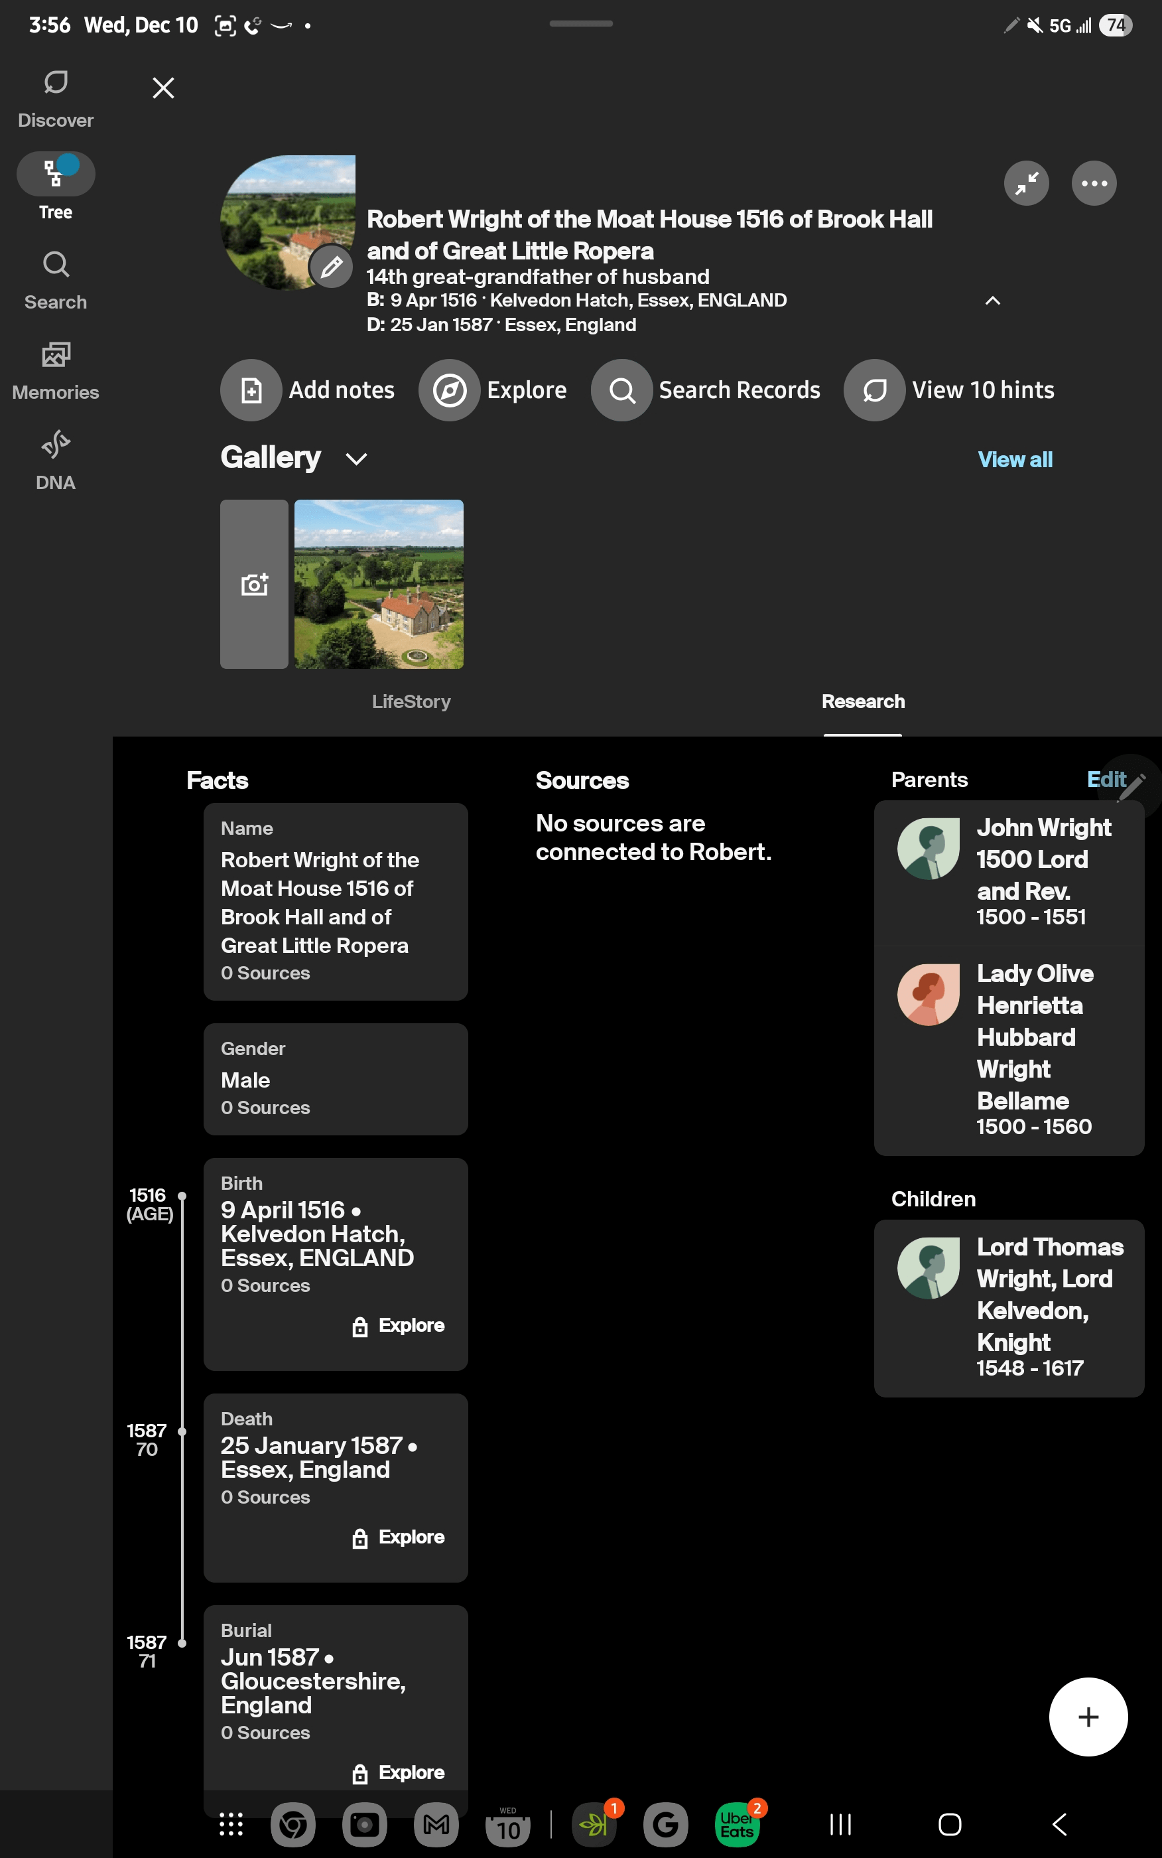
Task: Collapse person details with the up chevron
Action: tap(993, 301)
